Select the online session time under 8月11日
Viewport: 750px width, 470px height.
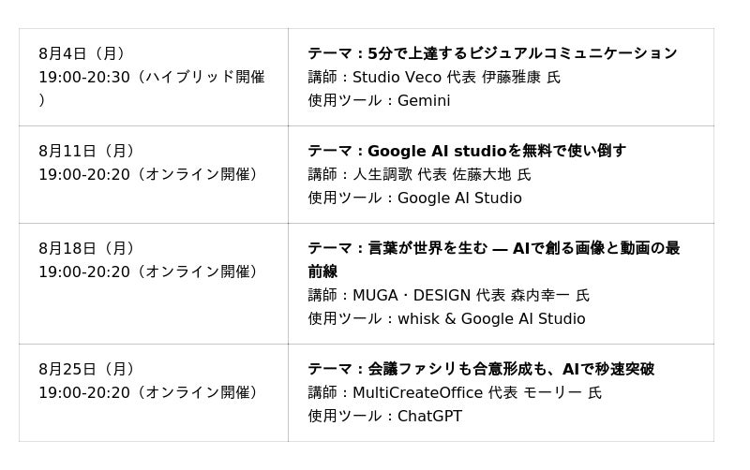(x=147, y=174)
